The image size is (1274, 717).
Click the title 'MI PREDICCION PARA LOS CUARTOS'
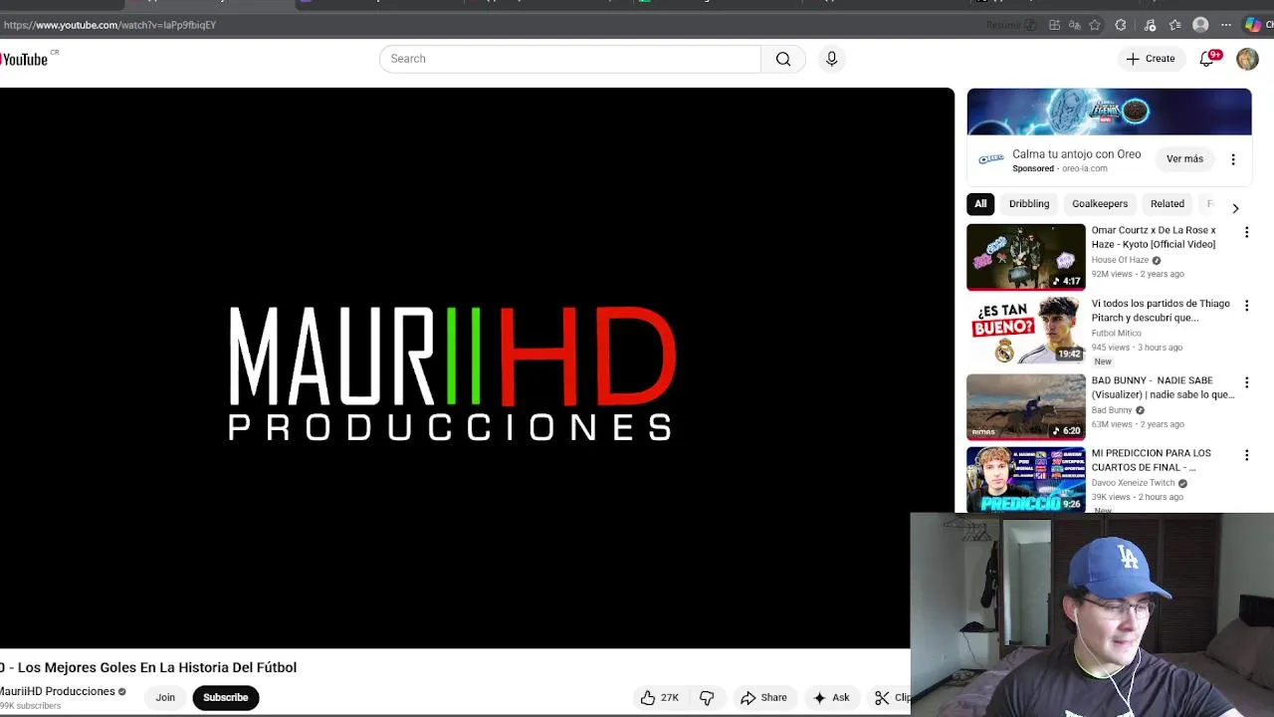(x=1152, y=460)
